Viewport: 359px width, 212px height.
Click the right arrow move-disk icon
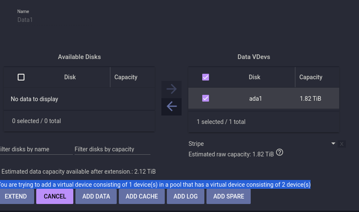click(171, 89)
